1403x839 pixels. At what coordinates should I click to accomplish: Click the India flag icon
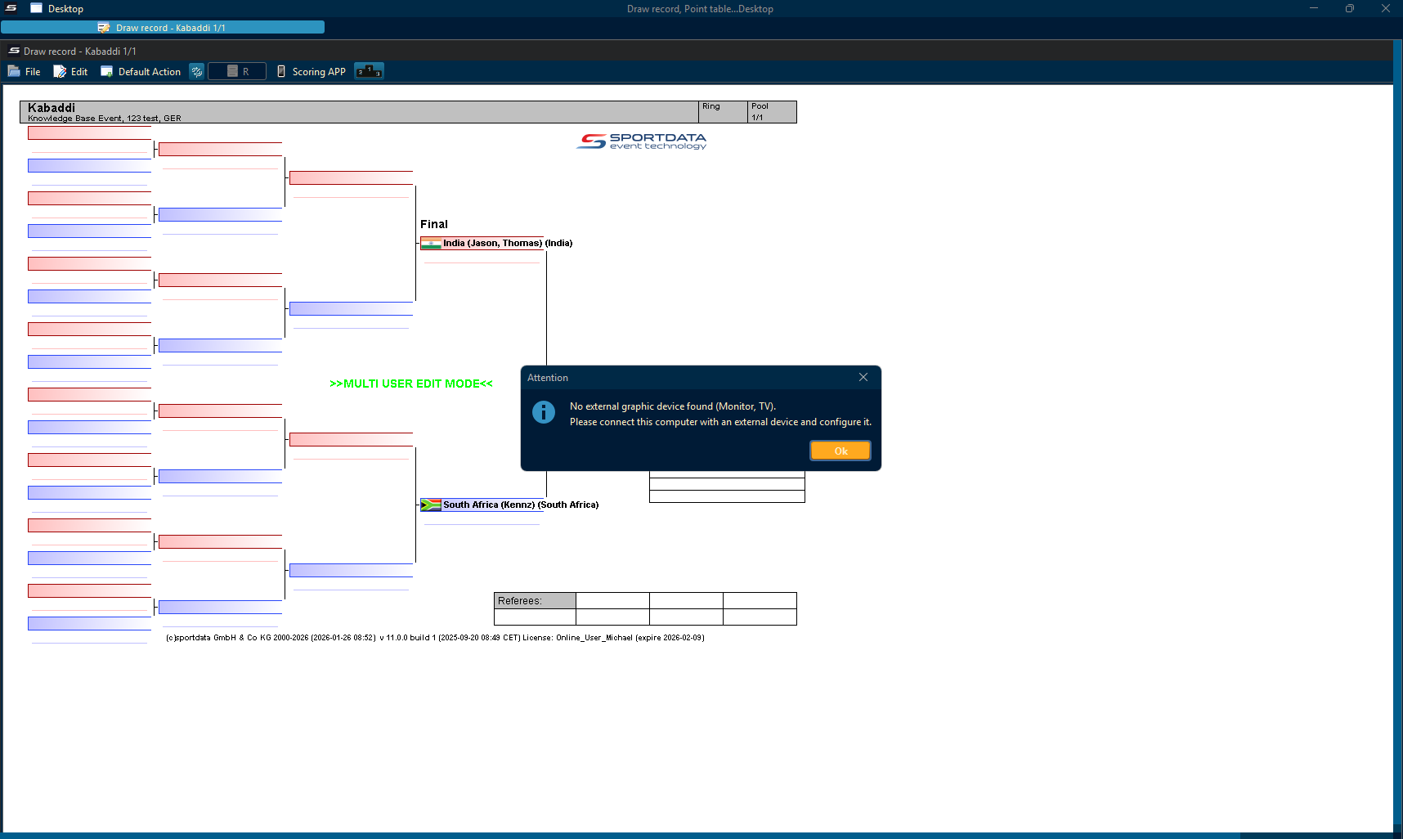tap(431, 243)
